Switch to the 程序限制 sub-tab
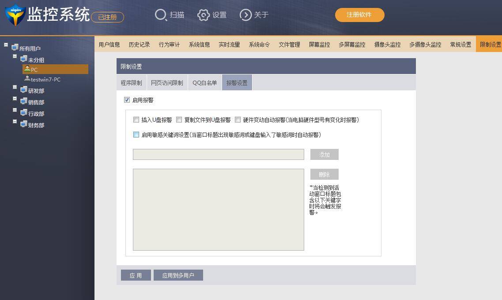The height and width of the screenshot is (300, 502). tap(131, 83)
